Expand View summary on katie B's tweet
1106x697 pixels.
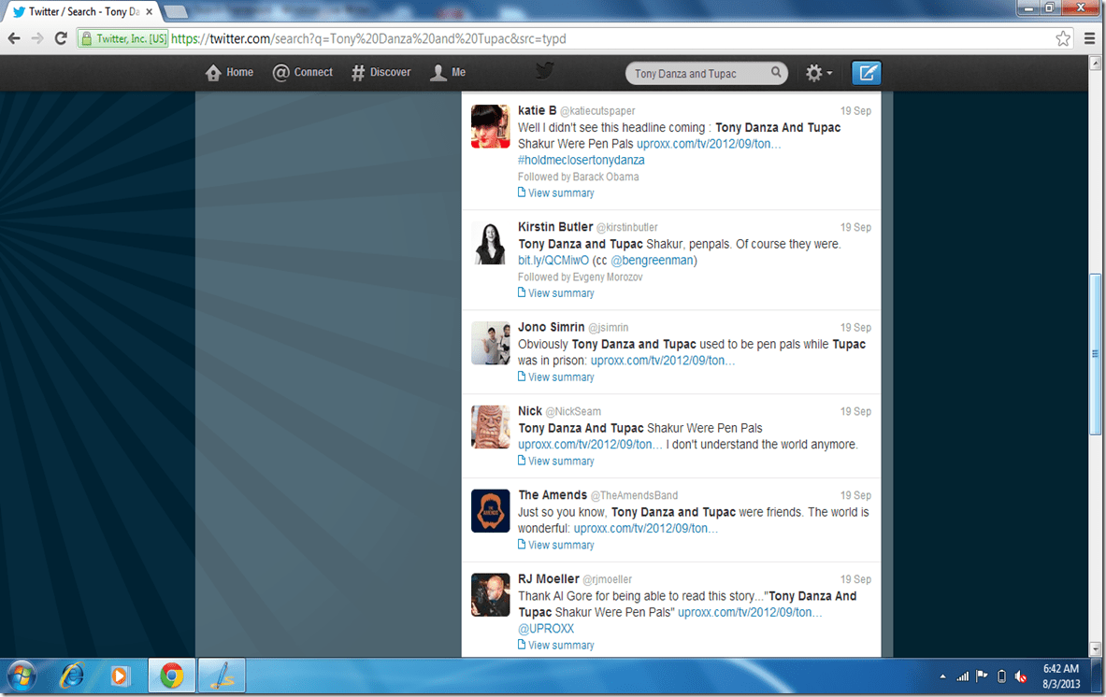pos(560,193)
